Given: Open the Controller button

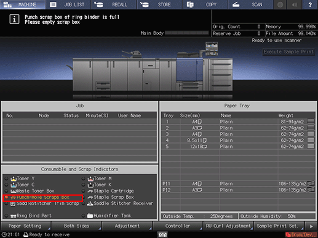Looking at the screenshot, I should tap(178, 226).
